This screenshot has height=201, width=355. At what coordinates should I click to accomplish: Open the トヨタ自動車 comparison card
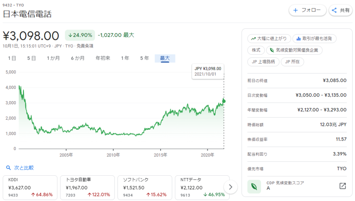[87, 187]
